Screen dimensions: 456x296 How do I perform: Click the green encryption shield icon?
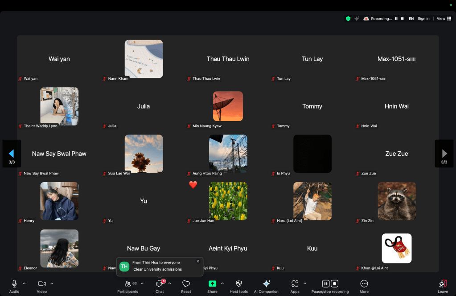click(x=348, y=19)
